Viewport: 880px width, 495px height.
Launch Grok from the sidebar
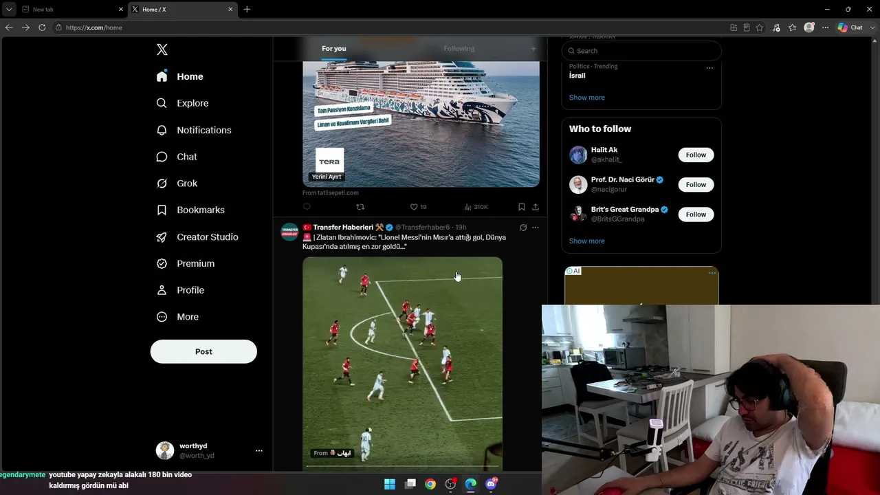pyautogui.click(x=177, y=184)
